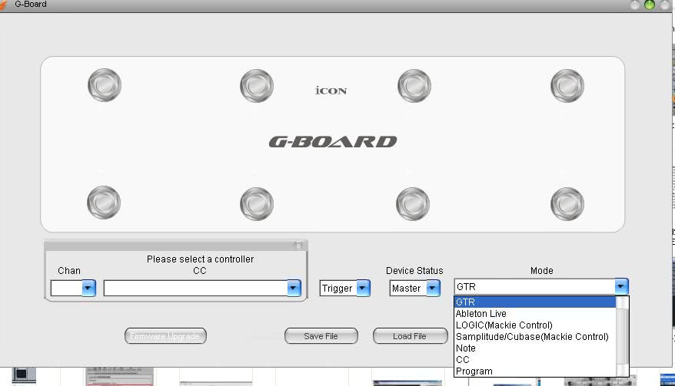Collapse the Mode dropdown arrow
The height and width of the screenshot is (386, 675).
coord(621,286)
